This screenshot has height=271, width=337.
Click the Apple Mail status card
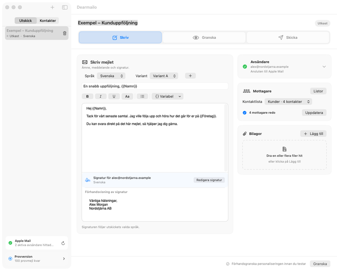point(37,243)
